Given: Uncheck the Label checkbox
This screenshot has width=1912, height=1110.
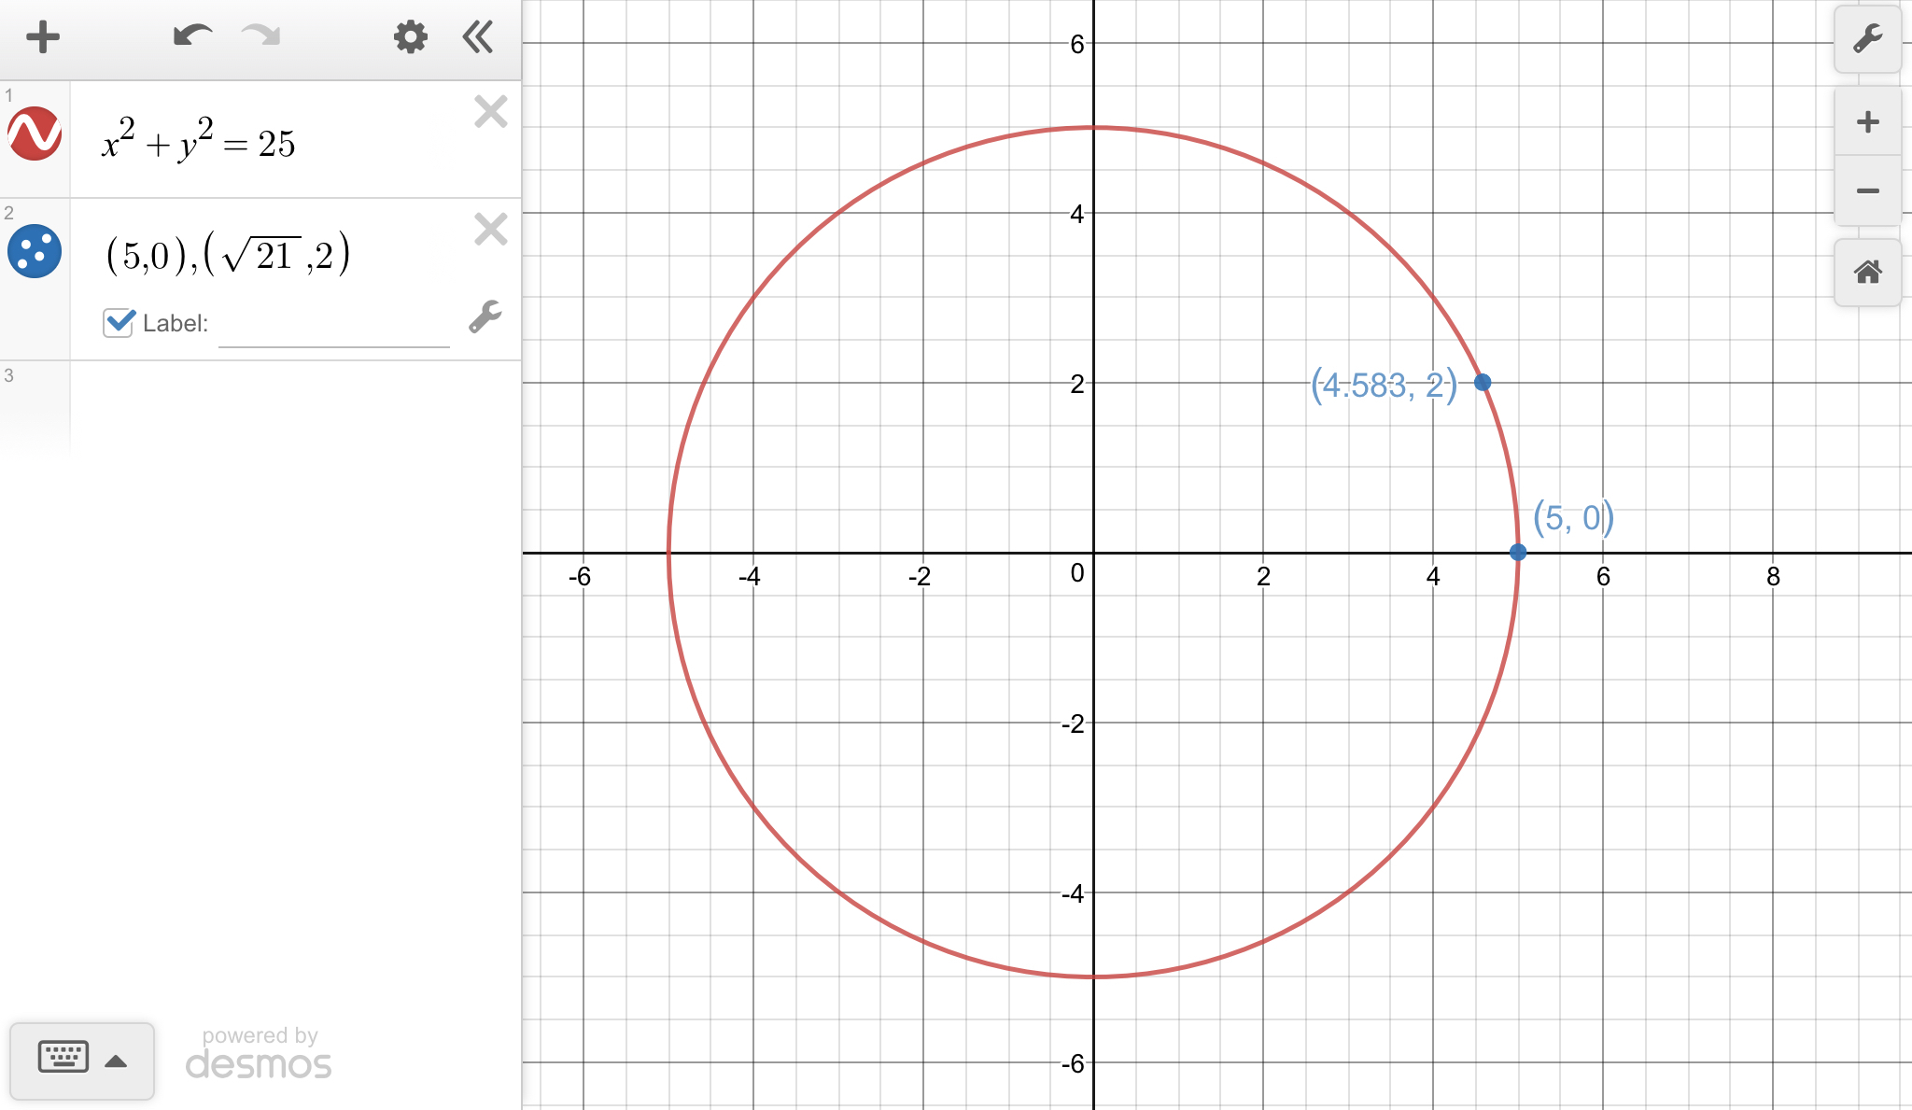Looking at the screenshot, I should [119, 323].
